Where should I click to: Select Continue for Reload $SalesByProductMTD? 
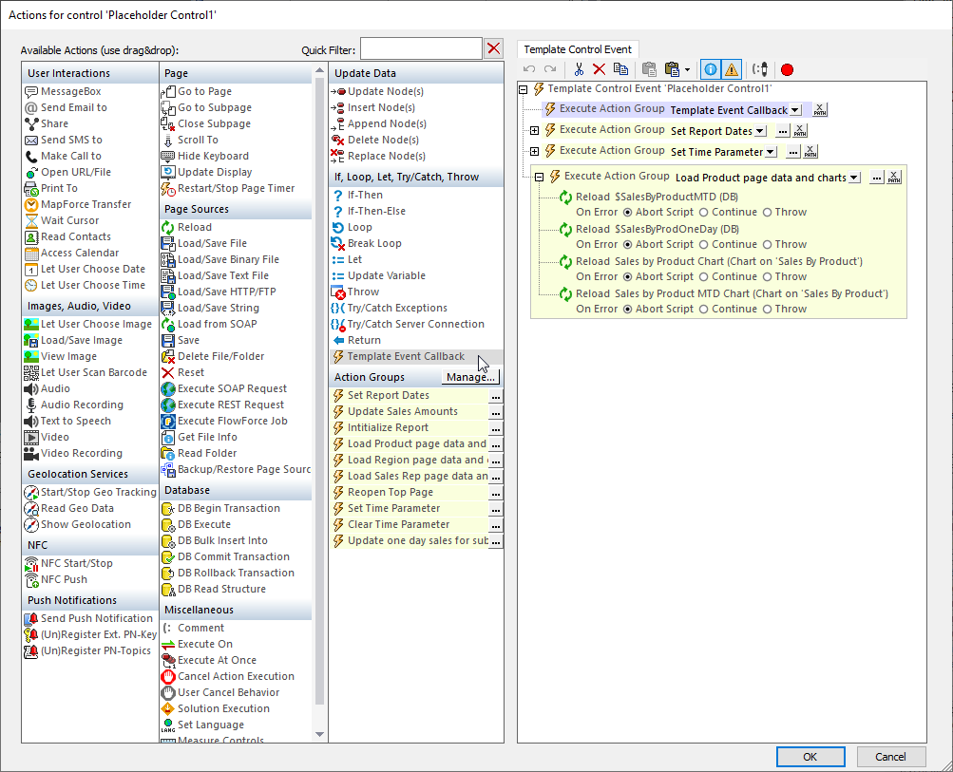tap(704, 213)
